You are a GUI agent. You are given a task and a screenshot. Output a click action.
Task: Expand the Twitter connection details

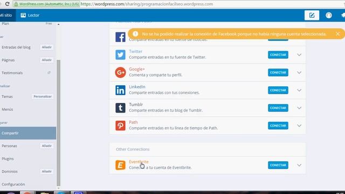299,55
